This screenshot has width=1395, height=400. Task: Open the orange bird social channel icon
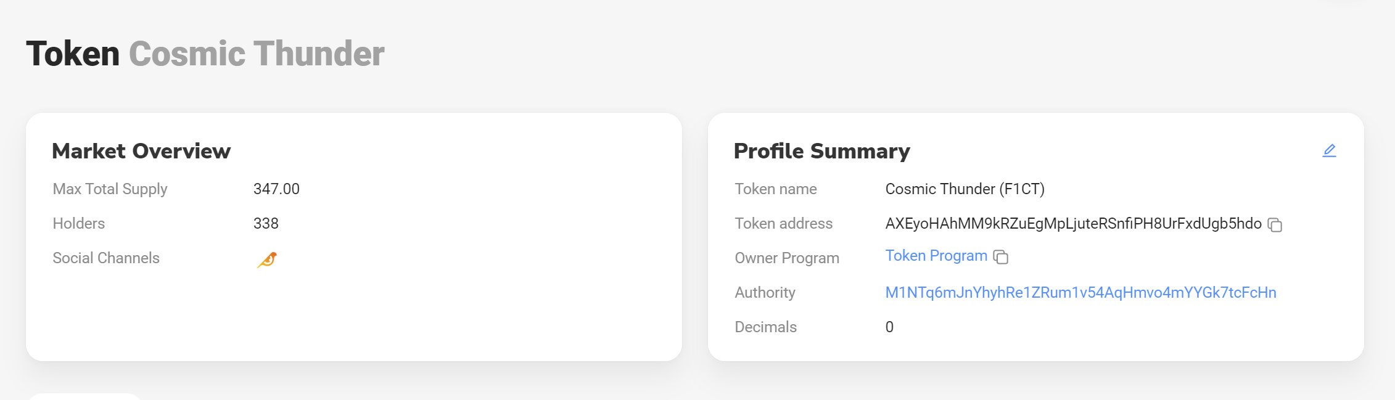click(267, 259)
